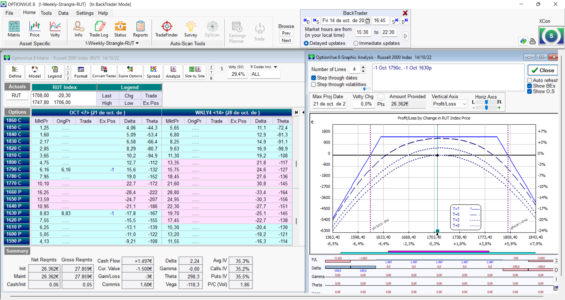565x300 pixels.
Task: Select Delayed updates radio button
Action: coord(306,43)
